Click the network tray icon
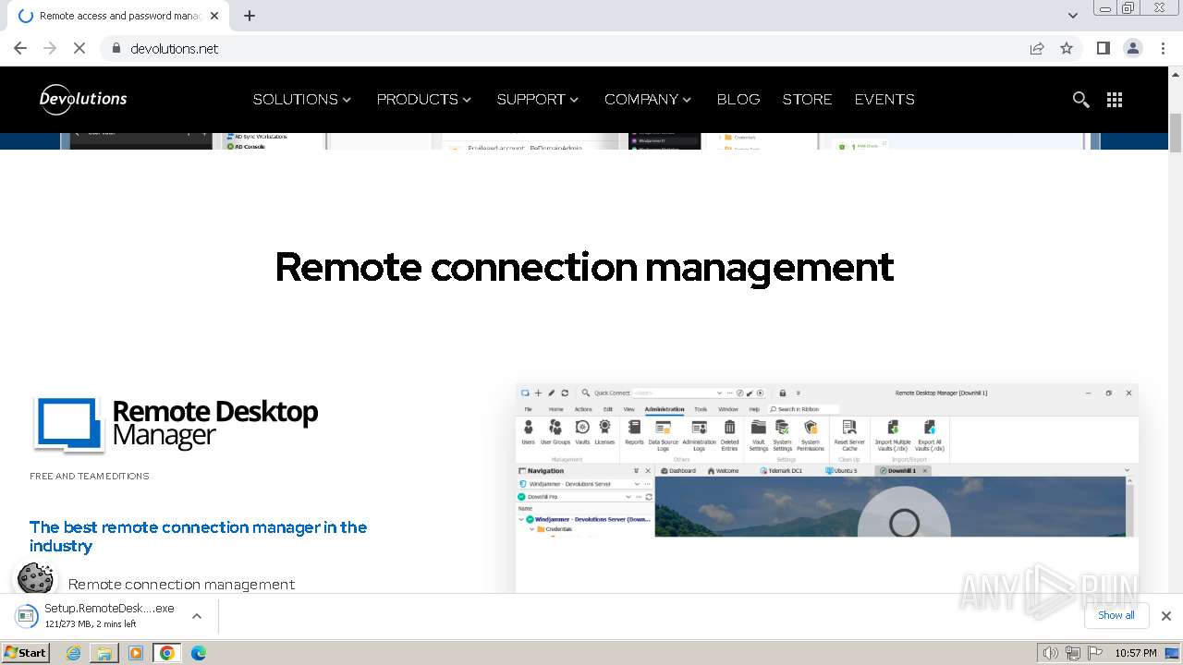The width and height of the screenshot is (1183, 665). point(1072,653)
